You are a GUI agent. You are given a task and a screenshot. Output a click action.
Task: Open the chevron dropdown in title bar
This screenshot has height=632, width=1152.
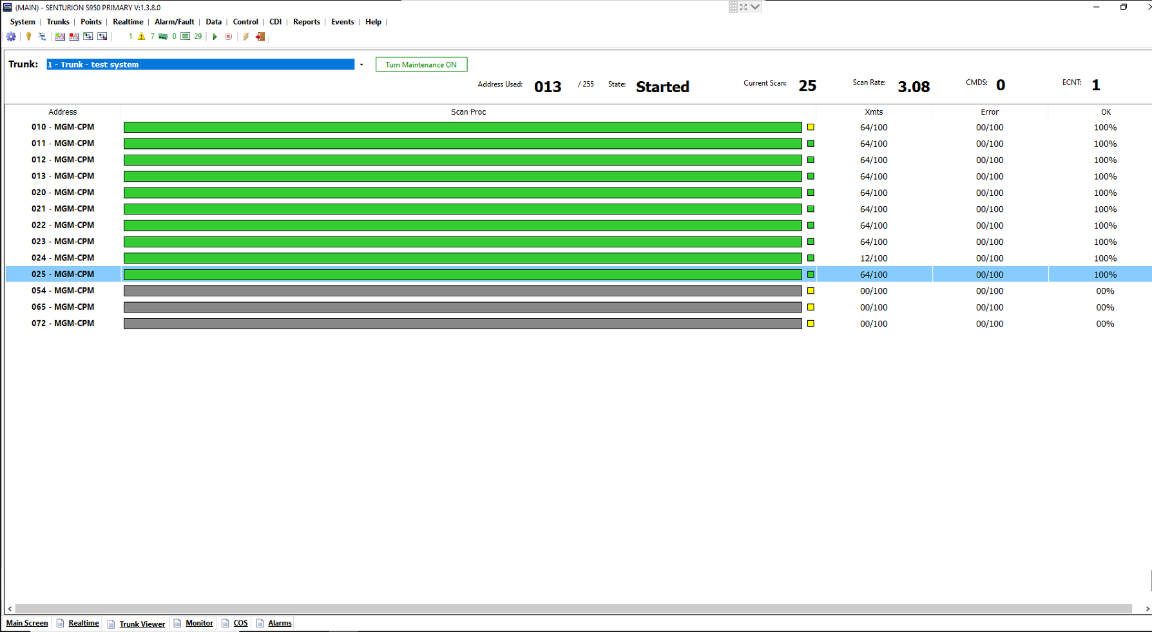coord(755,7)
